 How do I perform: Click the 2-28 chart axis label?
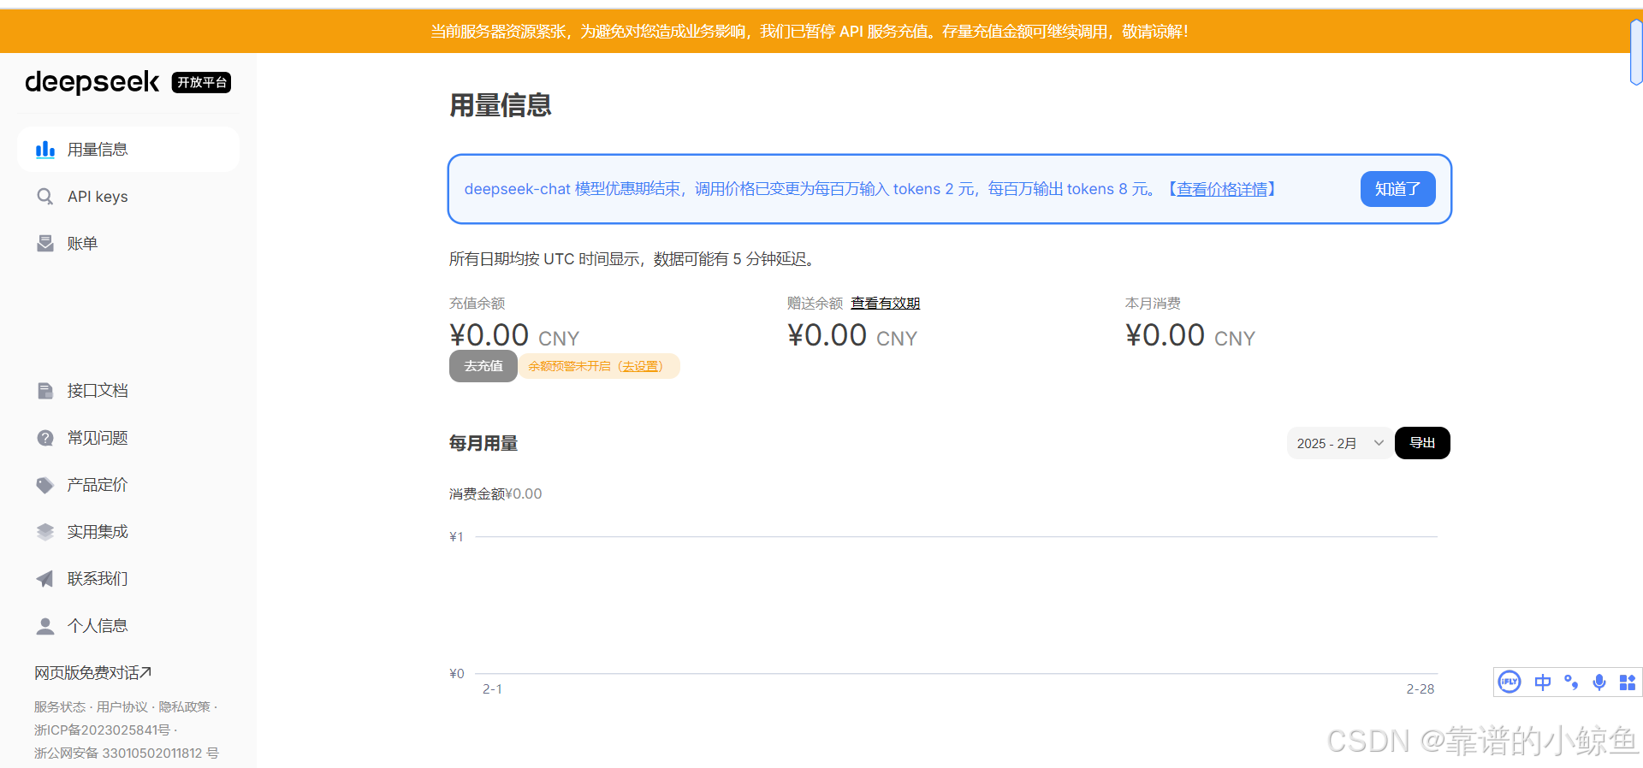(1421, 688)
